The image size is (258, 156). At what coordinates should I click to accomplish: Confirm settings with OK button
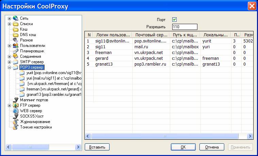183,147
